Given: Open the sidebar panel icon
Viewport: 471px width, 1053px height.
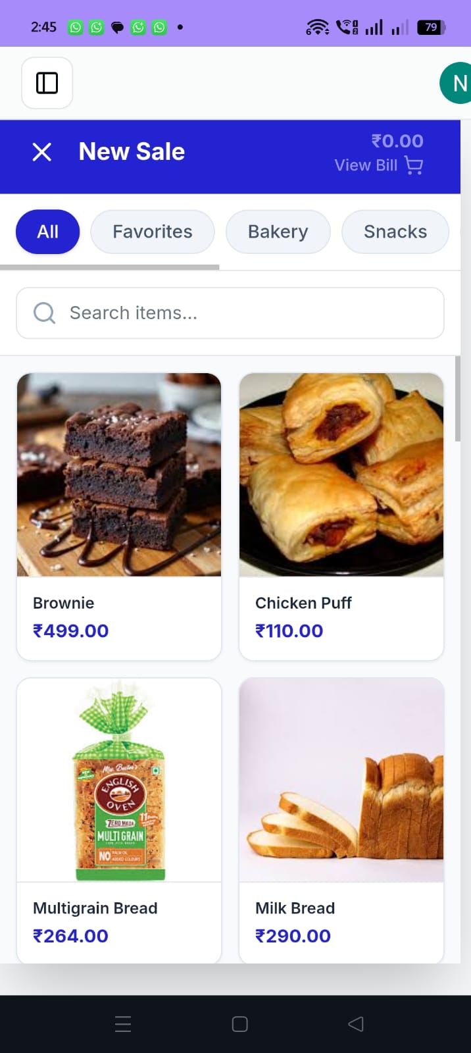Looking at the screenshot, I should (47, 82).
